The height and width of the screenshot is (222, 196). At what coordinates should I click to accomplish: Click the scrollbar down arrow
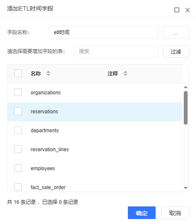click(x=185, y=188)
